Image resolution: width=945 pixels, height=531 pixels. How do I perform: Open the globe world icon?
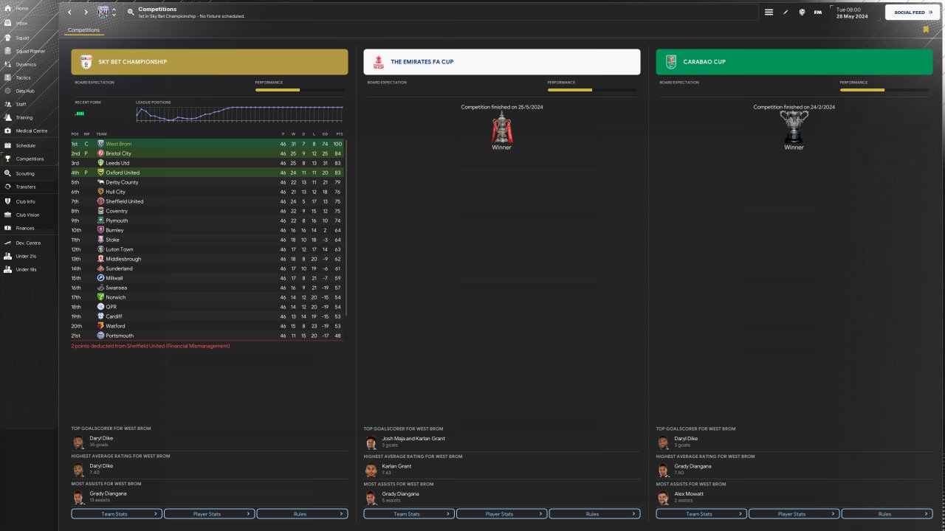pos(802,13)
